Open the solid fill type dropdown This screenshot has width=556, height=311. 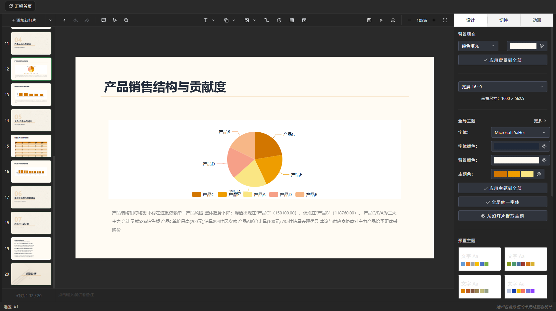pos(478,46)
